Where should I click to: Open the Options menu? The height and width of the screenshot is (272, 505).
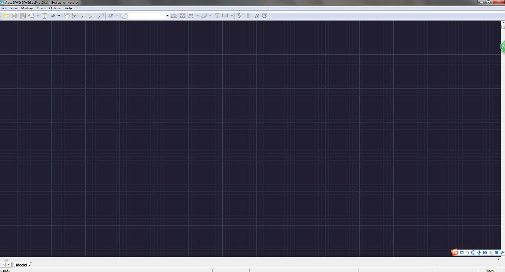click(55, 8)
